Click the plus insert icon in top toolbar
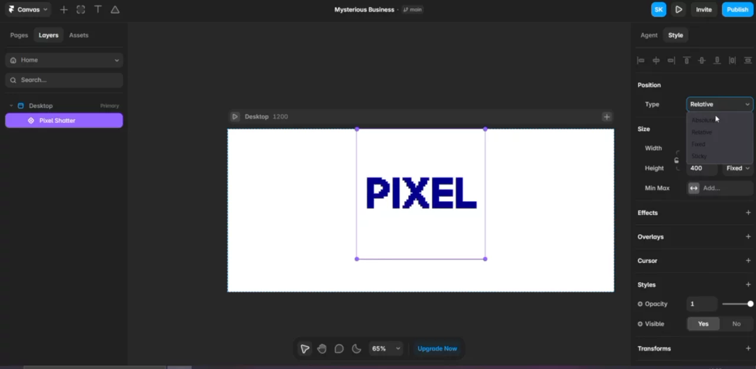The width and height of the screenshot is (756, 369). coord(64,9)
